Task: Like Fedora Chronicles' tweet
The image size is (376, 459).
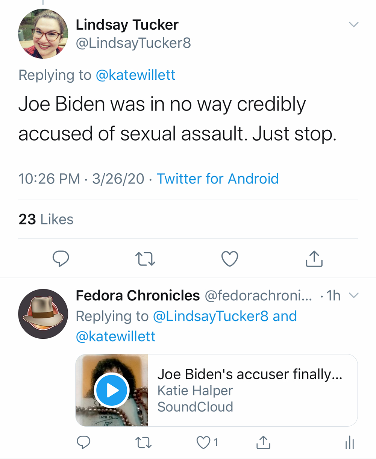Action: 204,442
